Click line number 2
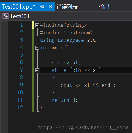Image resolution: width=132 pixels, height=133 pixels. click(22, 32)
